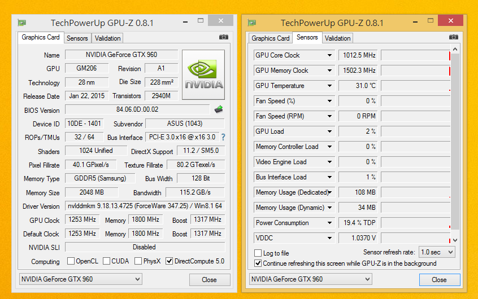Click the GPU Memory Clock history graph
Screen dimensions: 478x299
point(415,71)
